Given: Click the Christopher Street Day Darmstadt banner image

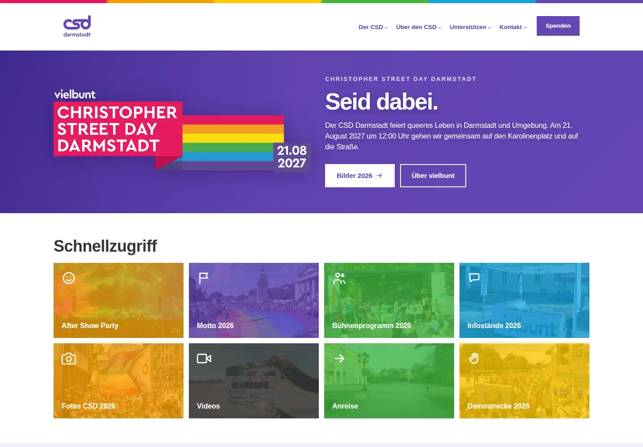Looking at the screenshot, I should coord(182,131).
